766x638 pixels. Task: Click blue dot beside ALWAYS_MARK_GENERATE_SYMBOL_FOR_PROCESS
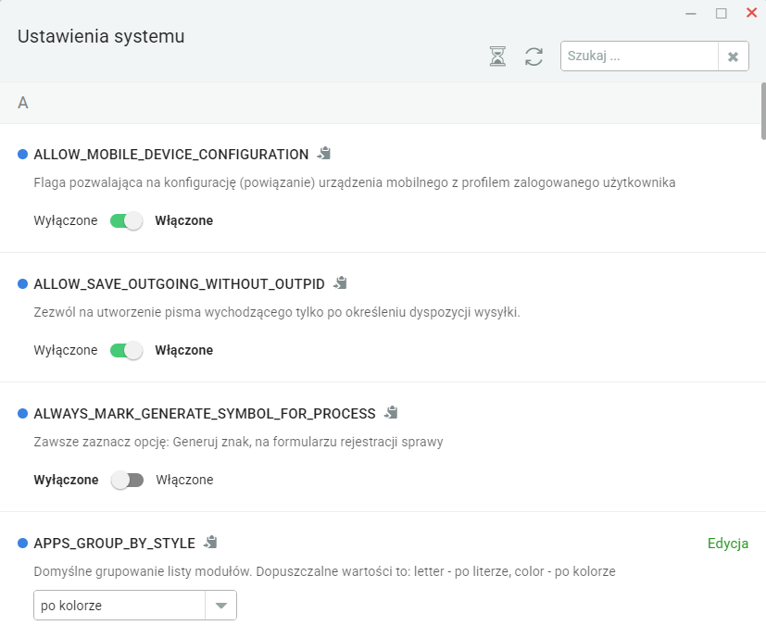tap(22, 414)
